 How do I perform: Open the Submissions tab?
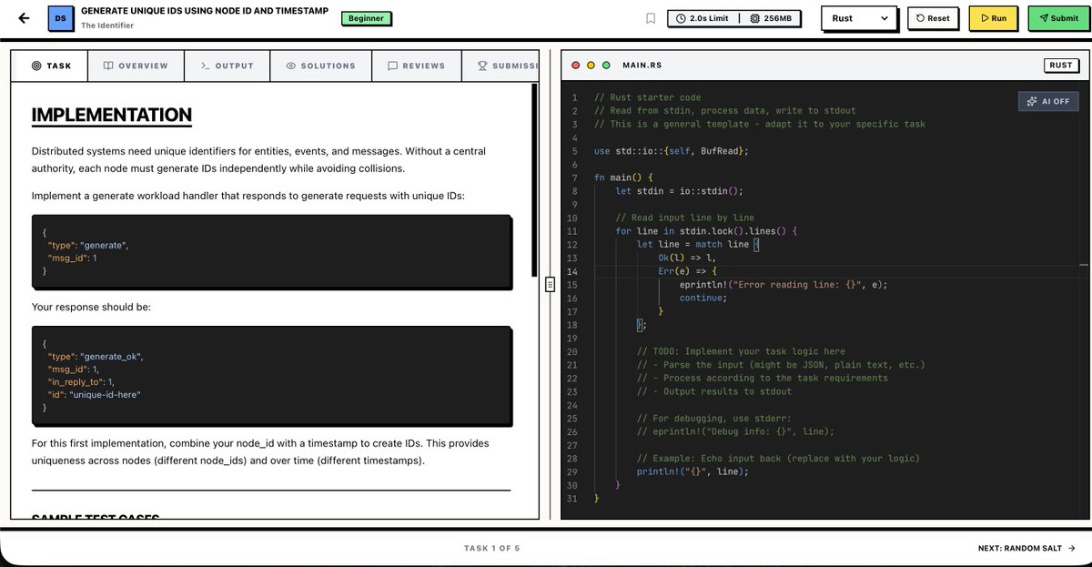click(x=501, y=66)
